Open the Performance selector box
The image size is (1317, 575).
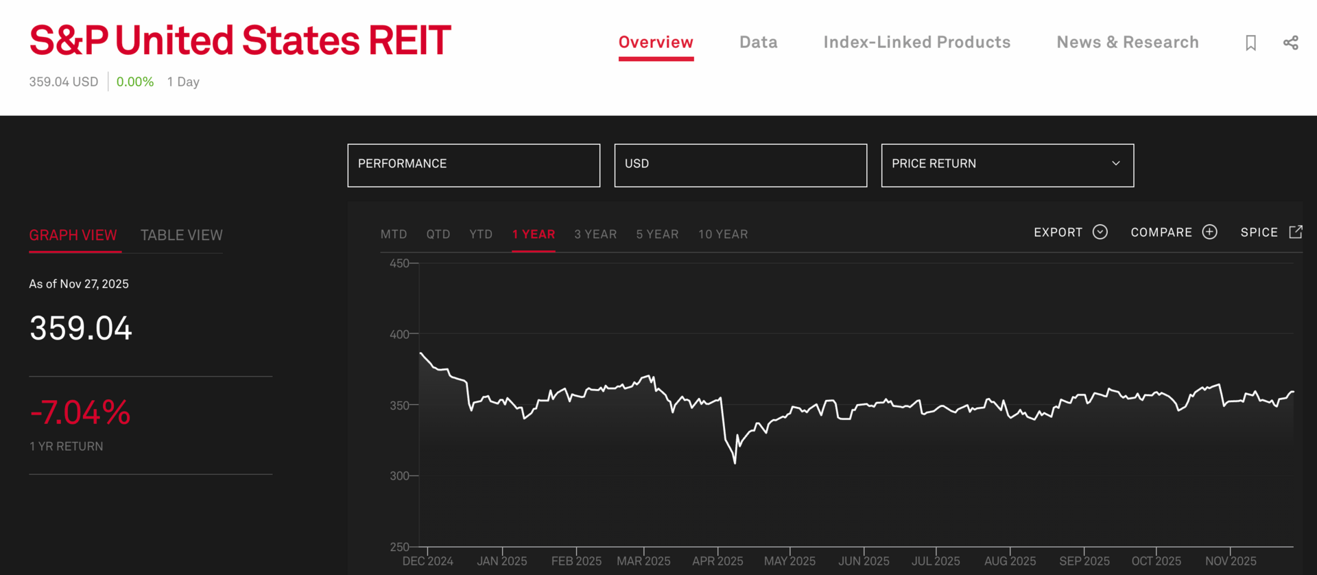click(474, 165)
